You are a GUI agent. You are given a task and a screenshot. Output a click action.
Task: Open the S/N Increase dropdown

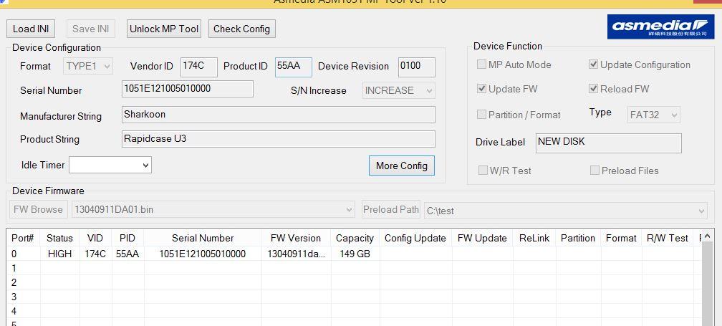399,91
